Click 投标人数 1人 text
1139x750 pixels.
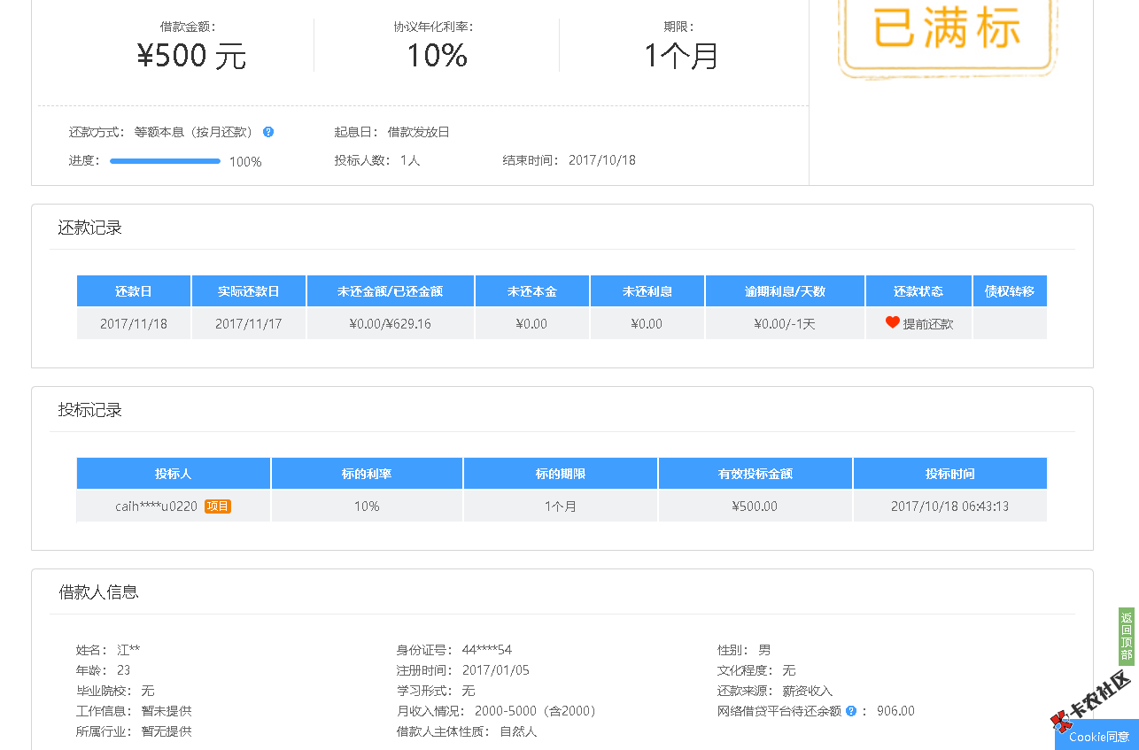click(x=377, y=160)
